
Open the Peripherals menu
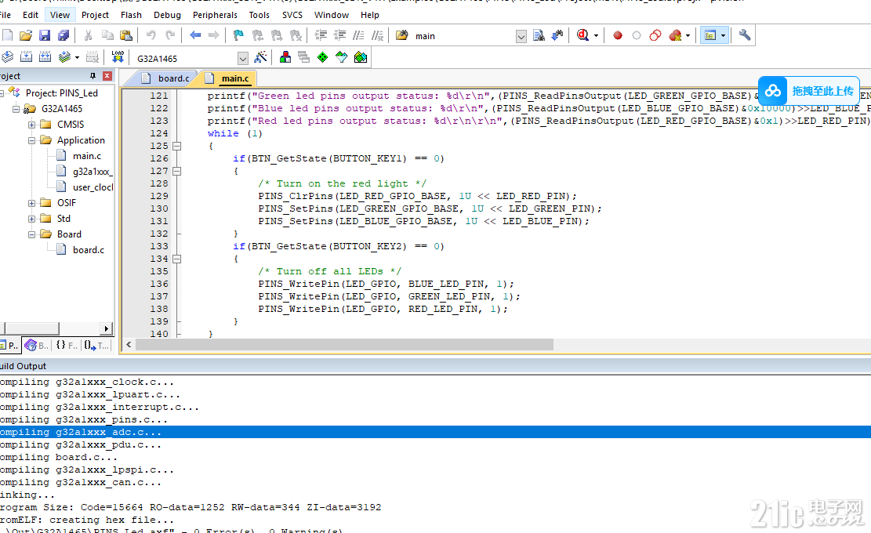(x=215, y=15)
